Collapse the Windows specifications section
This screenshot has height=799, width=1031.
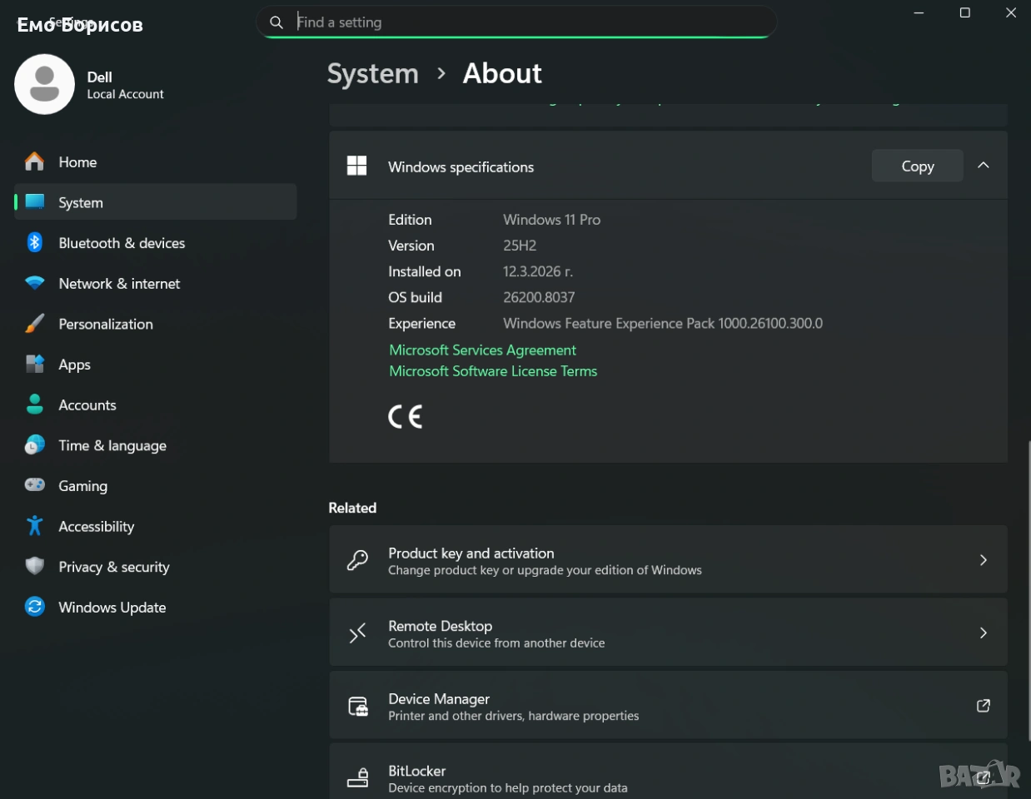983,166
